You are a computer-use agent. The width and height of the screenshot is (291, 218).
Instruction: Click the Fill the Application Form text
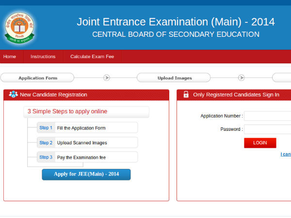coord(81,128)
